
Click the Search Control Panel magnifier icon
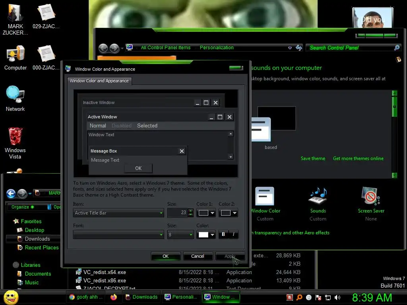pos(397,48)
